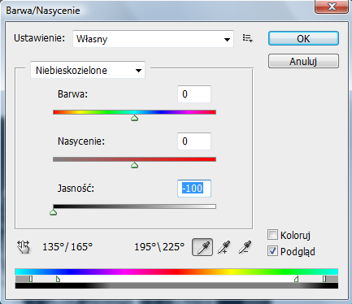Enable the Koloruj checkbox
The height and width of the screenshot is (304, 352).
click(x=272, y=235)
